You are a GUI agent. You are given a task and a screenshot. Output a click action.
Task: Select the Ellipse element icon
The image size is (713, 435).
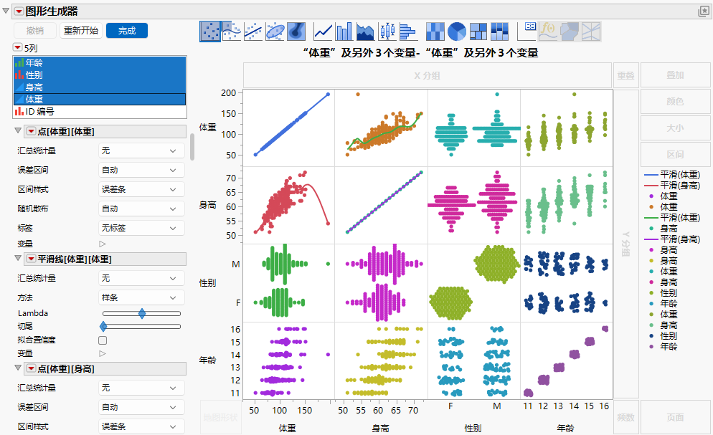pos(275,32)
